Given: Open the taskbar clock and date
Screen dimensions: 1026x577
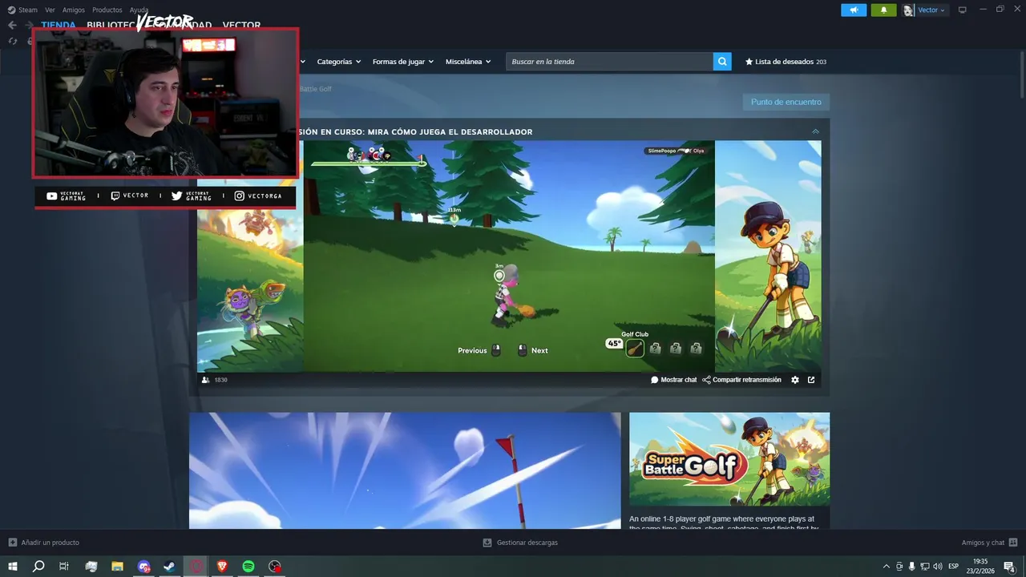Looking at the screenshot, I should click(980, 567).
